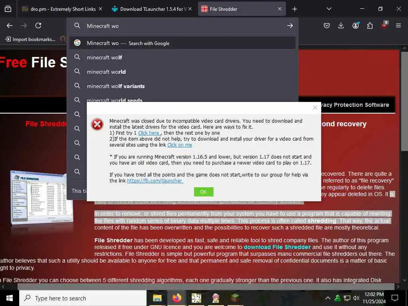This screenshot has width=408, height=306.
Task: Select the File Shredder tab
Action: (x=242, y=9)
